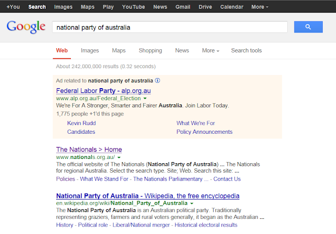Click the blue magnifier search button
This screenshot has height=234, width=336.
(308, 27)
